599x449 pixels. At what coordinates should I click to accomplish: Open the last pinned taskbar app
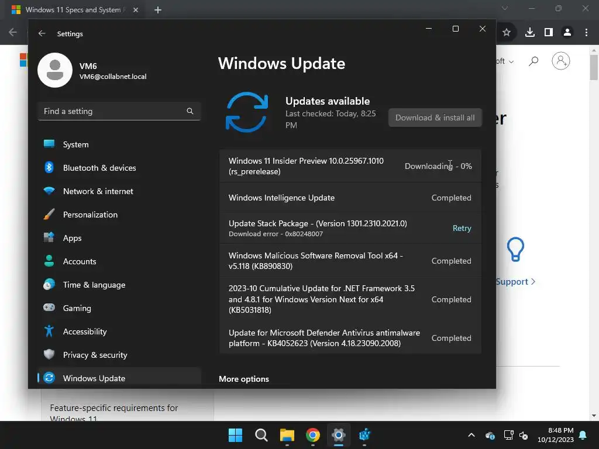coord(364,435)
